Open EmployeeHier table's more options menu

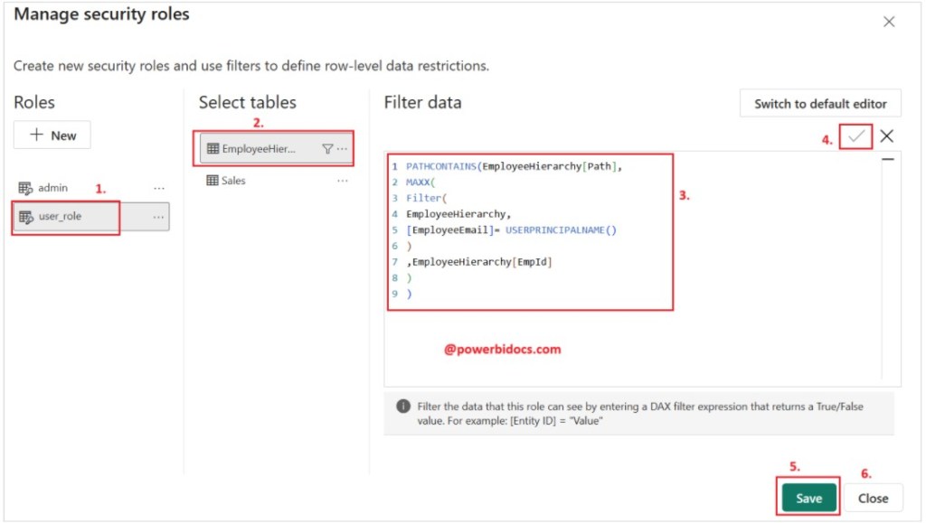(342, 147)
